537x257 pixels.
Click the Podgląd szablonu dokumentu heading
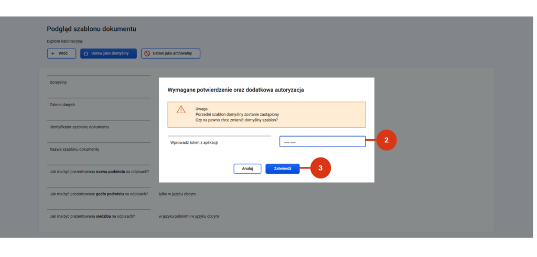(x=91, y=29)
